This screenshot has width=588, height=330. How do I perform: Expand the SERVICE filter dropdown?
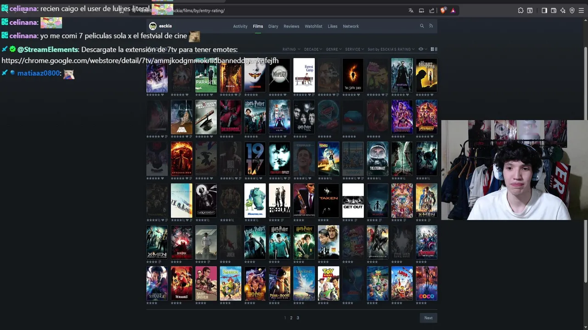[x=354, y=49]
